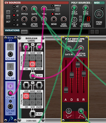Click the Release (R) slider handle
Viewport: 106px width, 123px height.
click(84, 74)
